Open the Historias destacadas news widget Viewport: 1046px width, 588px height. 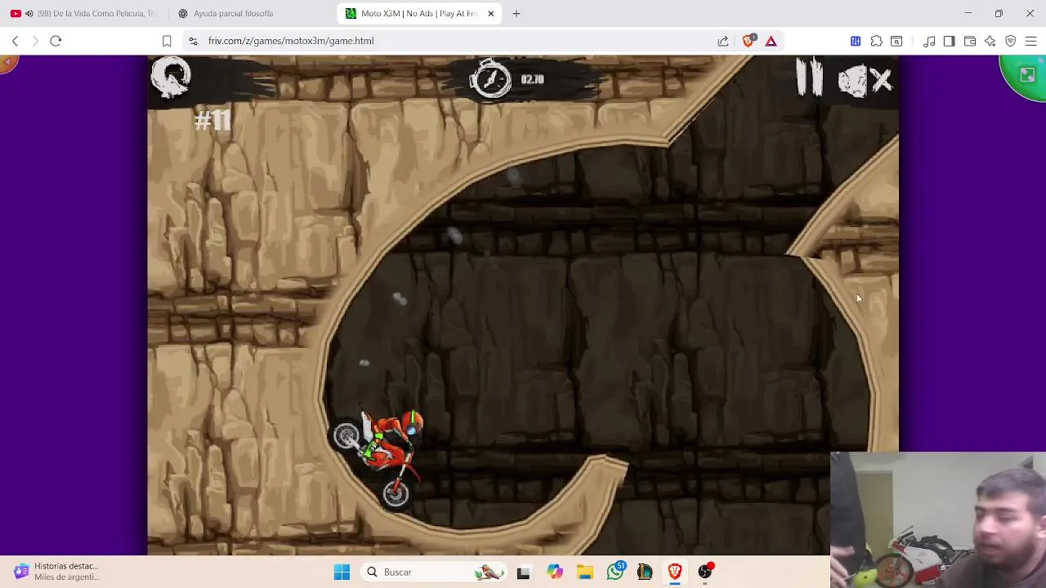coord(57,571)
